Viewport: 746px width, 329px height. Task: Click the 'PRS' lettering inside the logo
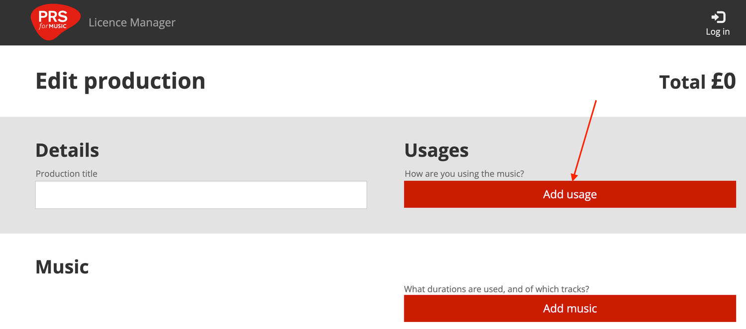pos(53,16)
